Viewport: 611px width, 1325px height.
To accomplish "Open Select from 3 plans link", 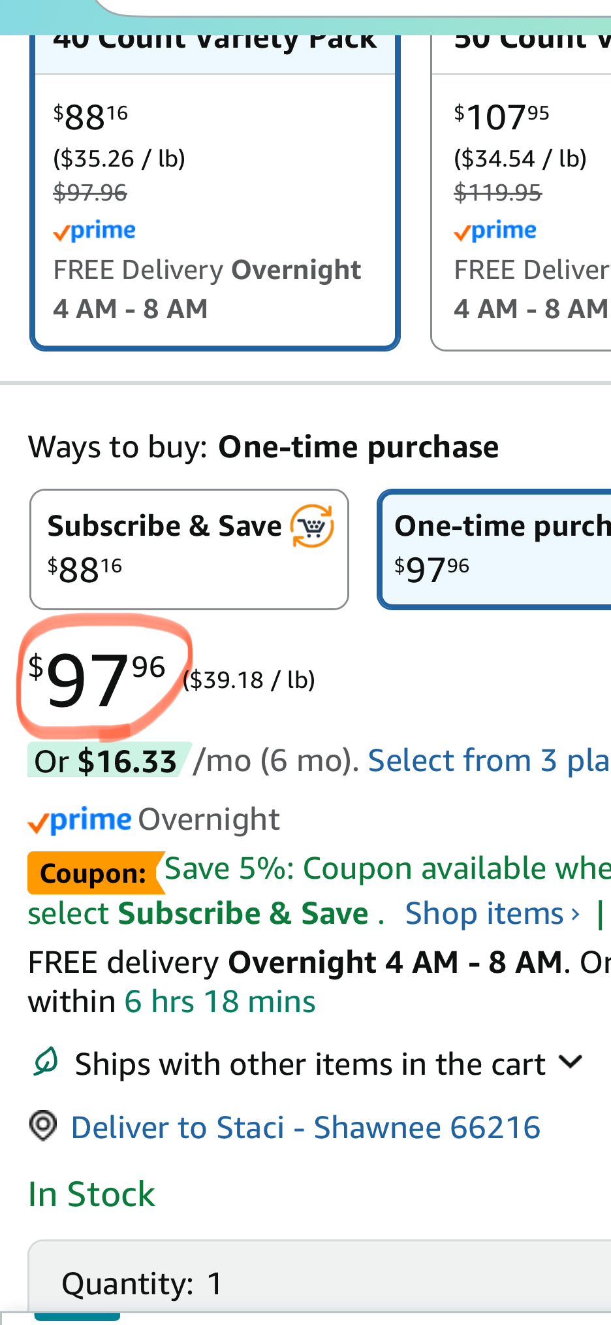I will pyautogui.click(x=489, y=761).
